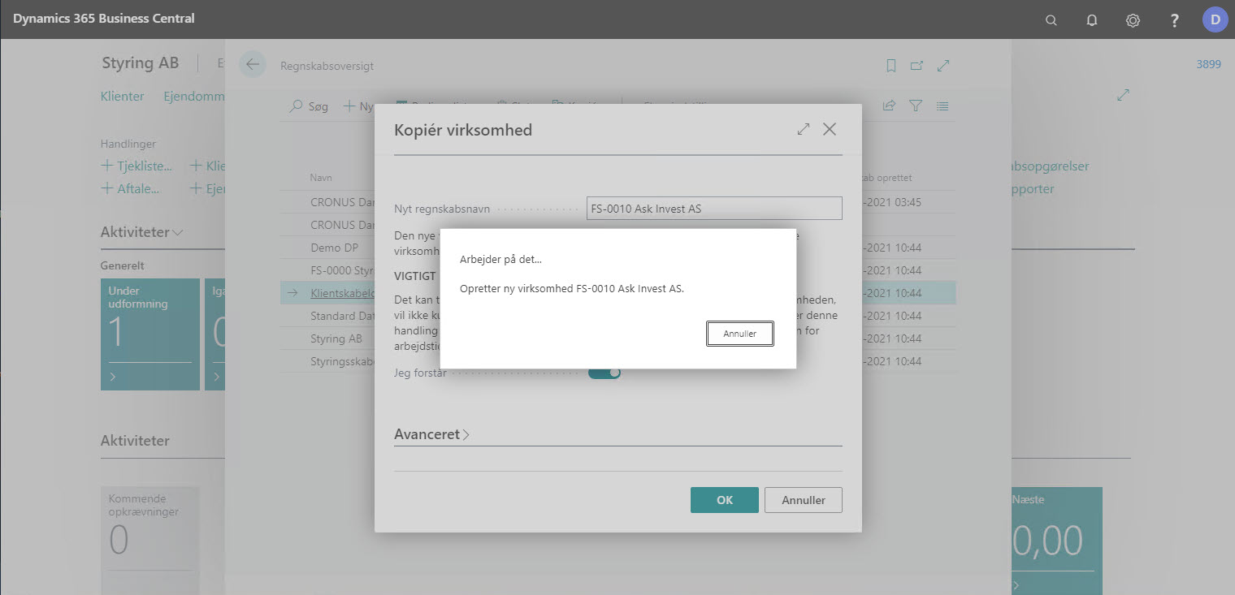Viewport: 1235px width, 595px height.
Task: Open the Under udformning tile
Action: click(150, 334)
